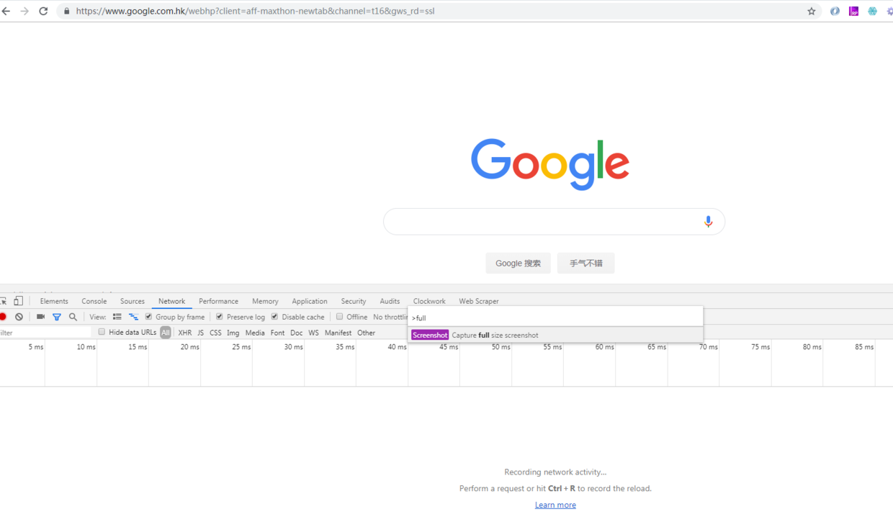Activate the inspect element picker
893x517 pixels.
click(x=4, y=301)
